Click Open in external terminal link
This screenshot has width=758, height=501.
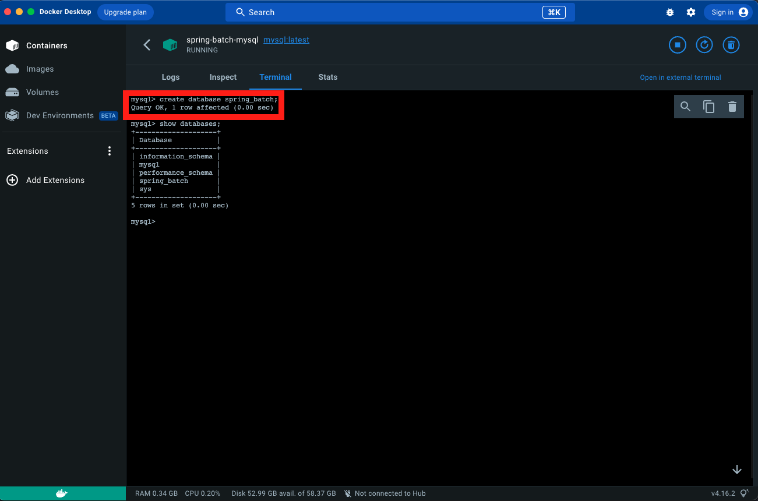pos(681,77)
